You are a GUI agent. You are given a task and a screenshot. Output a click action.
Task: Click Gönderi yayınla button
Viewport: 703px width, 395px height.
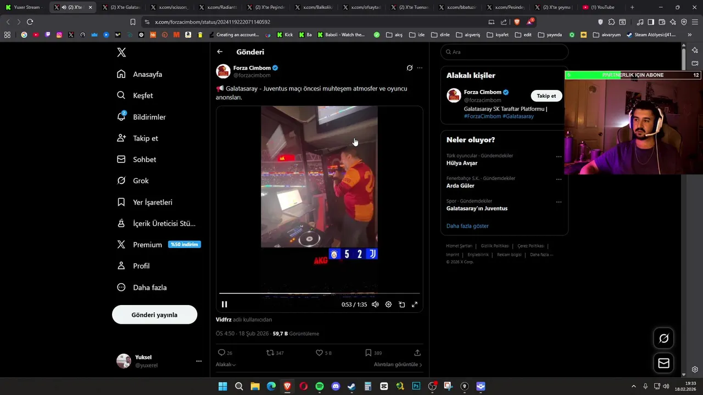154,315
